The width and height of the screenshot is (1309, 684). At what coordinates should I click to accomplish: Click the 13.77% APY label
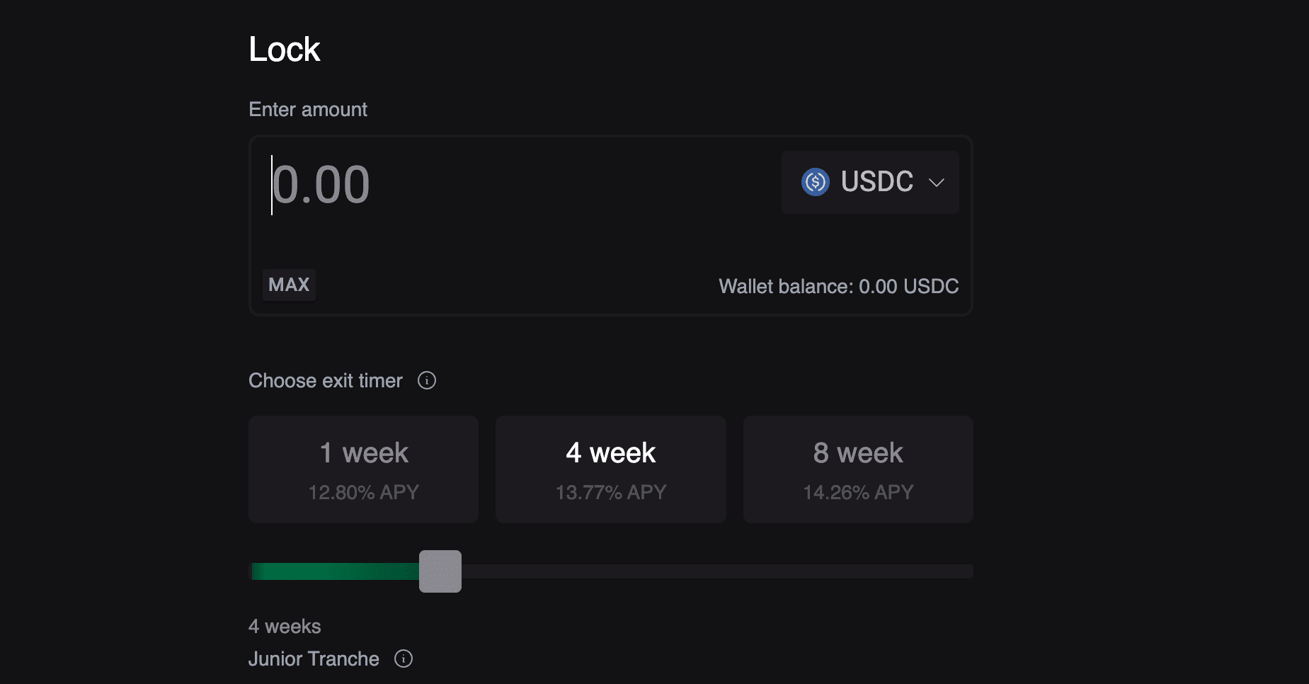pos(610,492)
